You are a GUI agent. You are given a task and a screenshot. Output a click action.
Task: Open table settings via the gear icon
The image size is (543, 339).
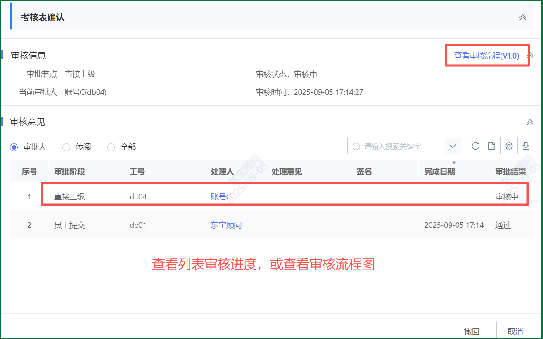(508, 146)
